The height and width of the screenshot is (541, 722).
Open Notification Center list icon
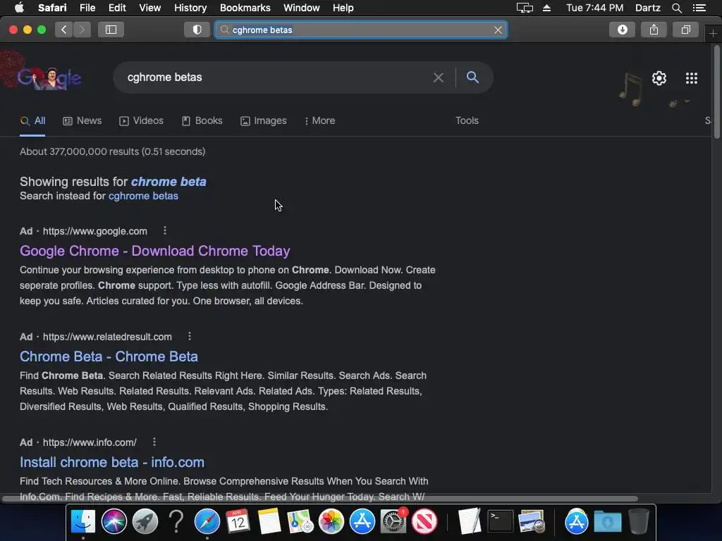[x=699, y=8]
